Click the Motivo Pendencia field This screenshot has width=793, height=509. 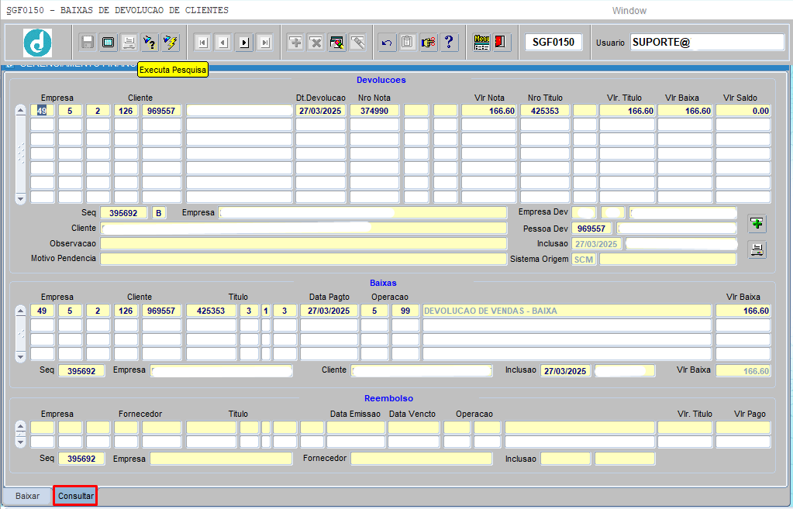tap(303, 259)
